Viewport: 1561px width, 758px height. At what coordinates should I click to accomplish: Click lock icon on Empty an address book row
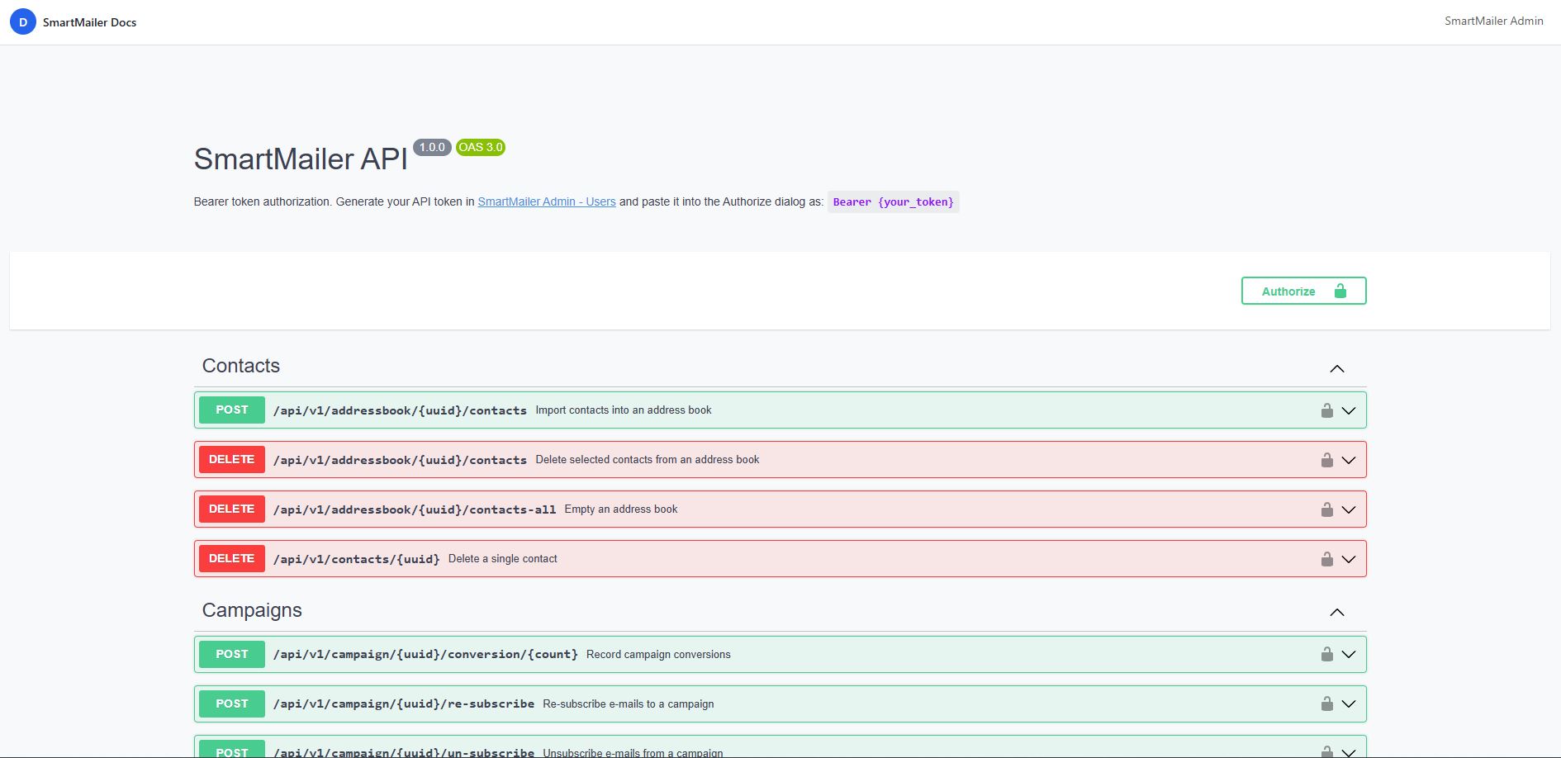[x=1326, y=509]
